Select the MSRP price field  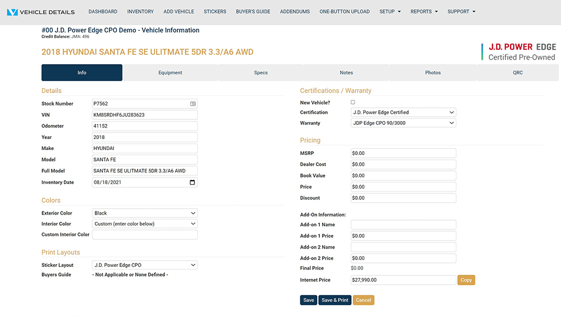403,153
